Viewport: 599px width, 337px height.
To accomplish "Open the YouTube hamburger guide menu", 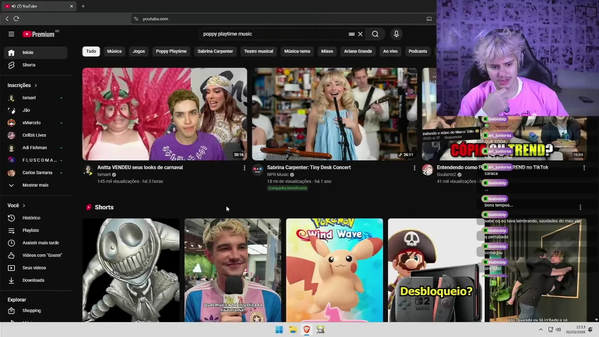I will coord(11,34).
